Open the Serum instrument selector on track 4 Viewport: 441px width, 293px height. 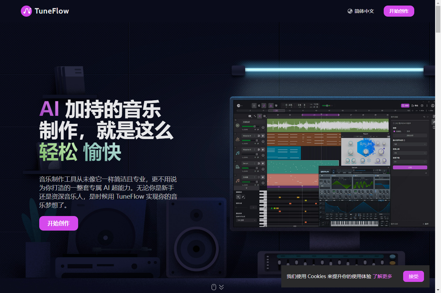tap(249, 163)
